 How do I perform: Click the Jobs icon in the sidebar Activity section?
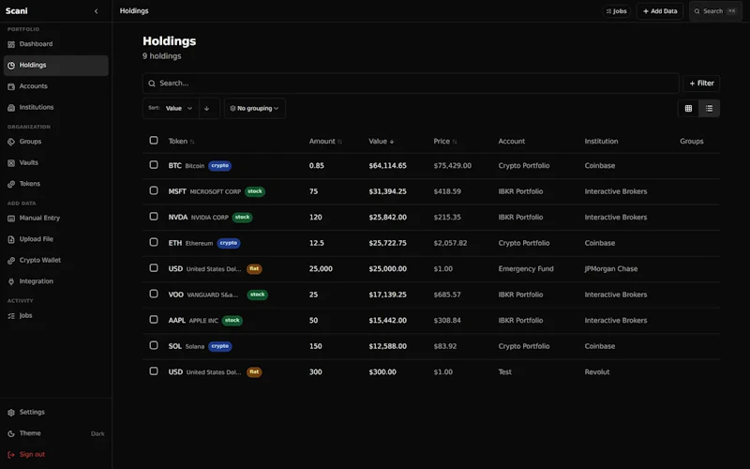click(11, 316)
